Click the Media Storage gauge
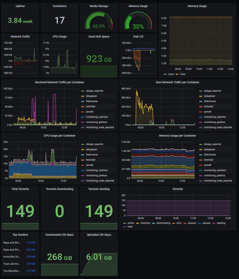The image size is (239, 279). click(x=99, y=20)
